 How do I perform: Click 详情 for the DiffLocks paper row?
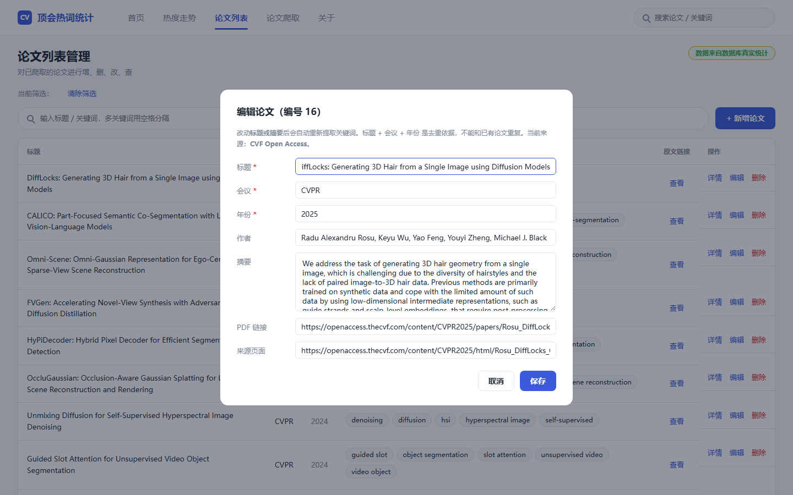click(x=715, y=178)
